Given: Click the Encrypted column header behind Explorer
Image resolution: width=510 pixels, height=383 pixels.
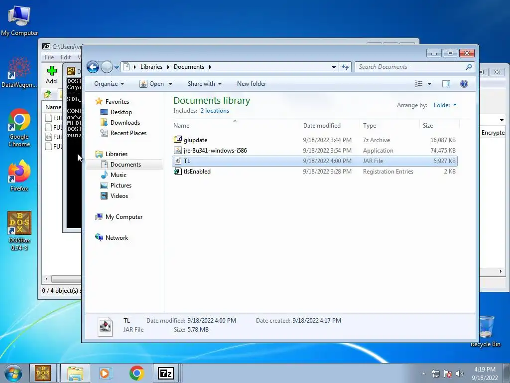Looking at the screenshot, I should click(x=493, y=133).
